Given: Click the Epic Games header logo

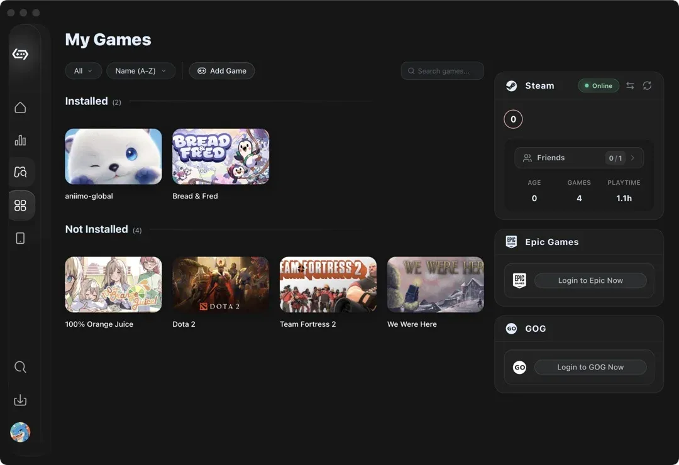Looking at the screenshot, I should coord(511,241).
